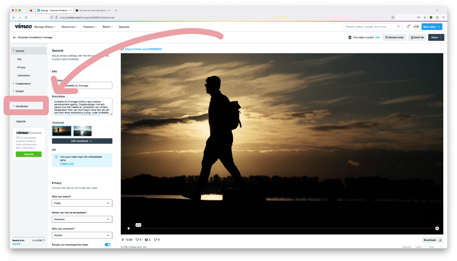Toggle People can download this video
The image size is (457, 261).
point(107,245)
